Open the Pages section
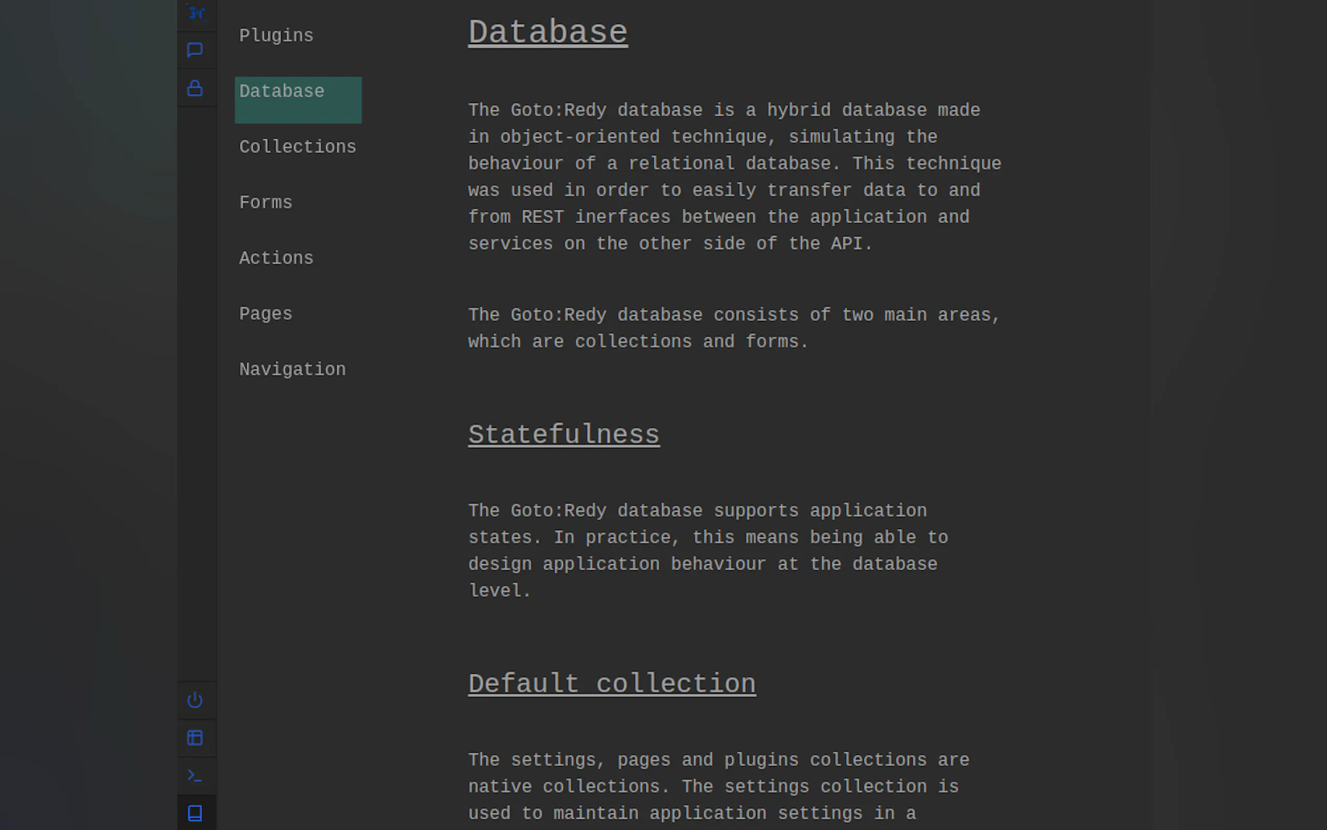1327x830 pixels. (x=265, y=314)
